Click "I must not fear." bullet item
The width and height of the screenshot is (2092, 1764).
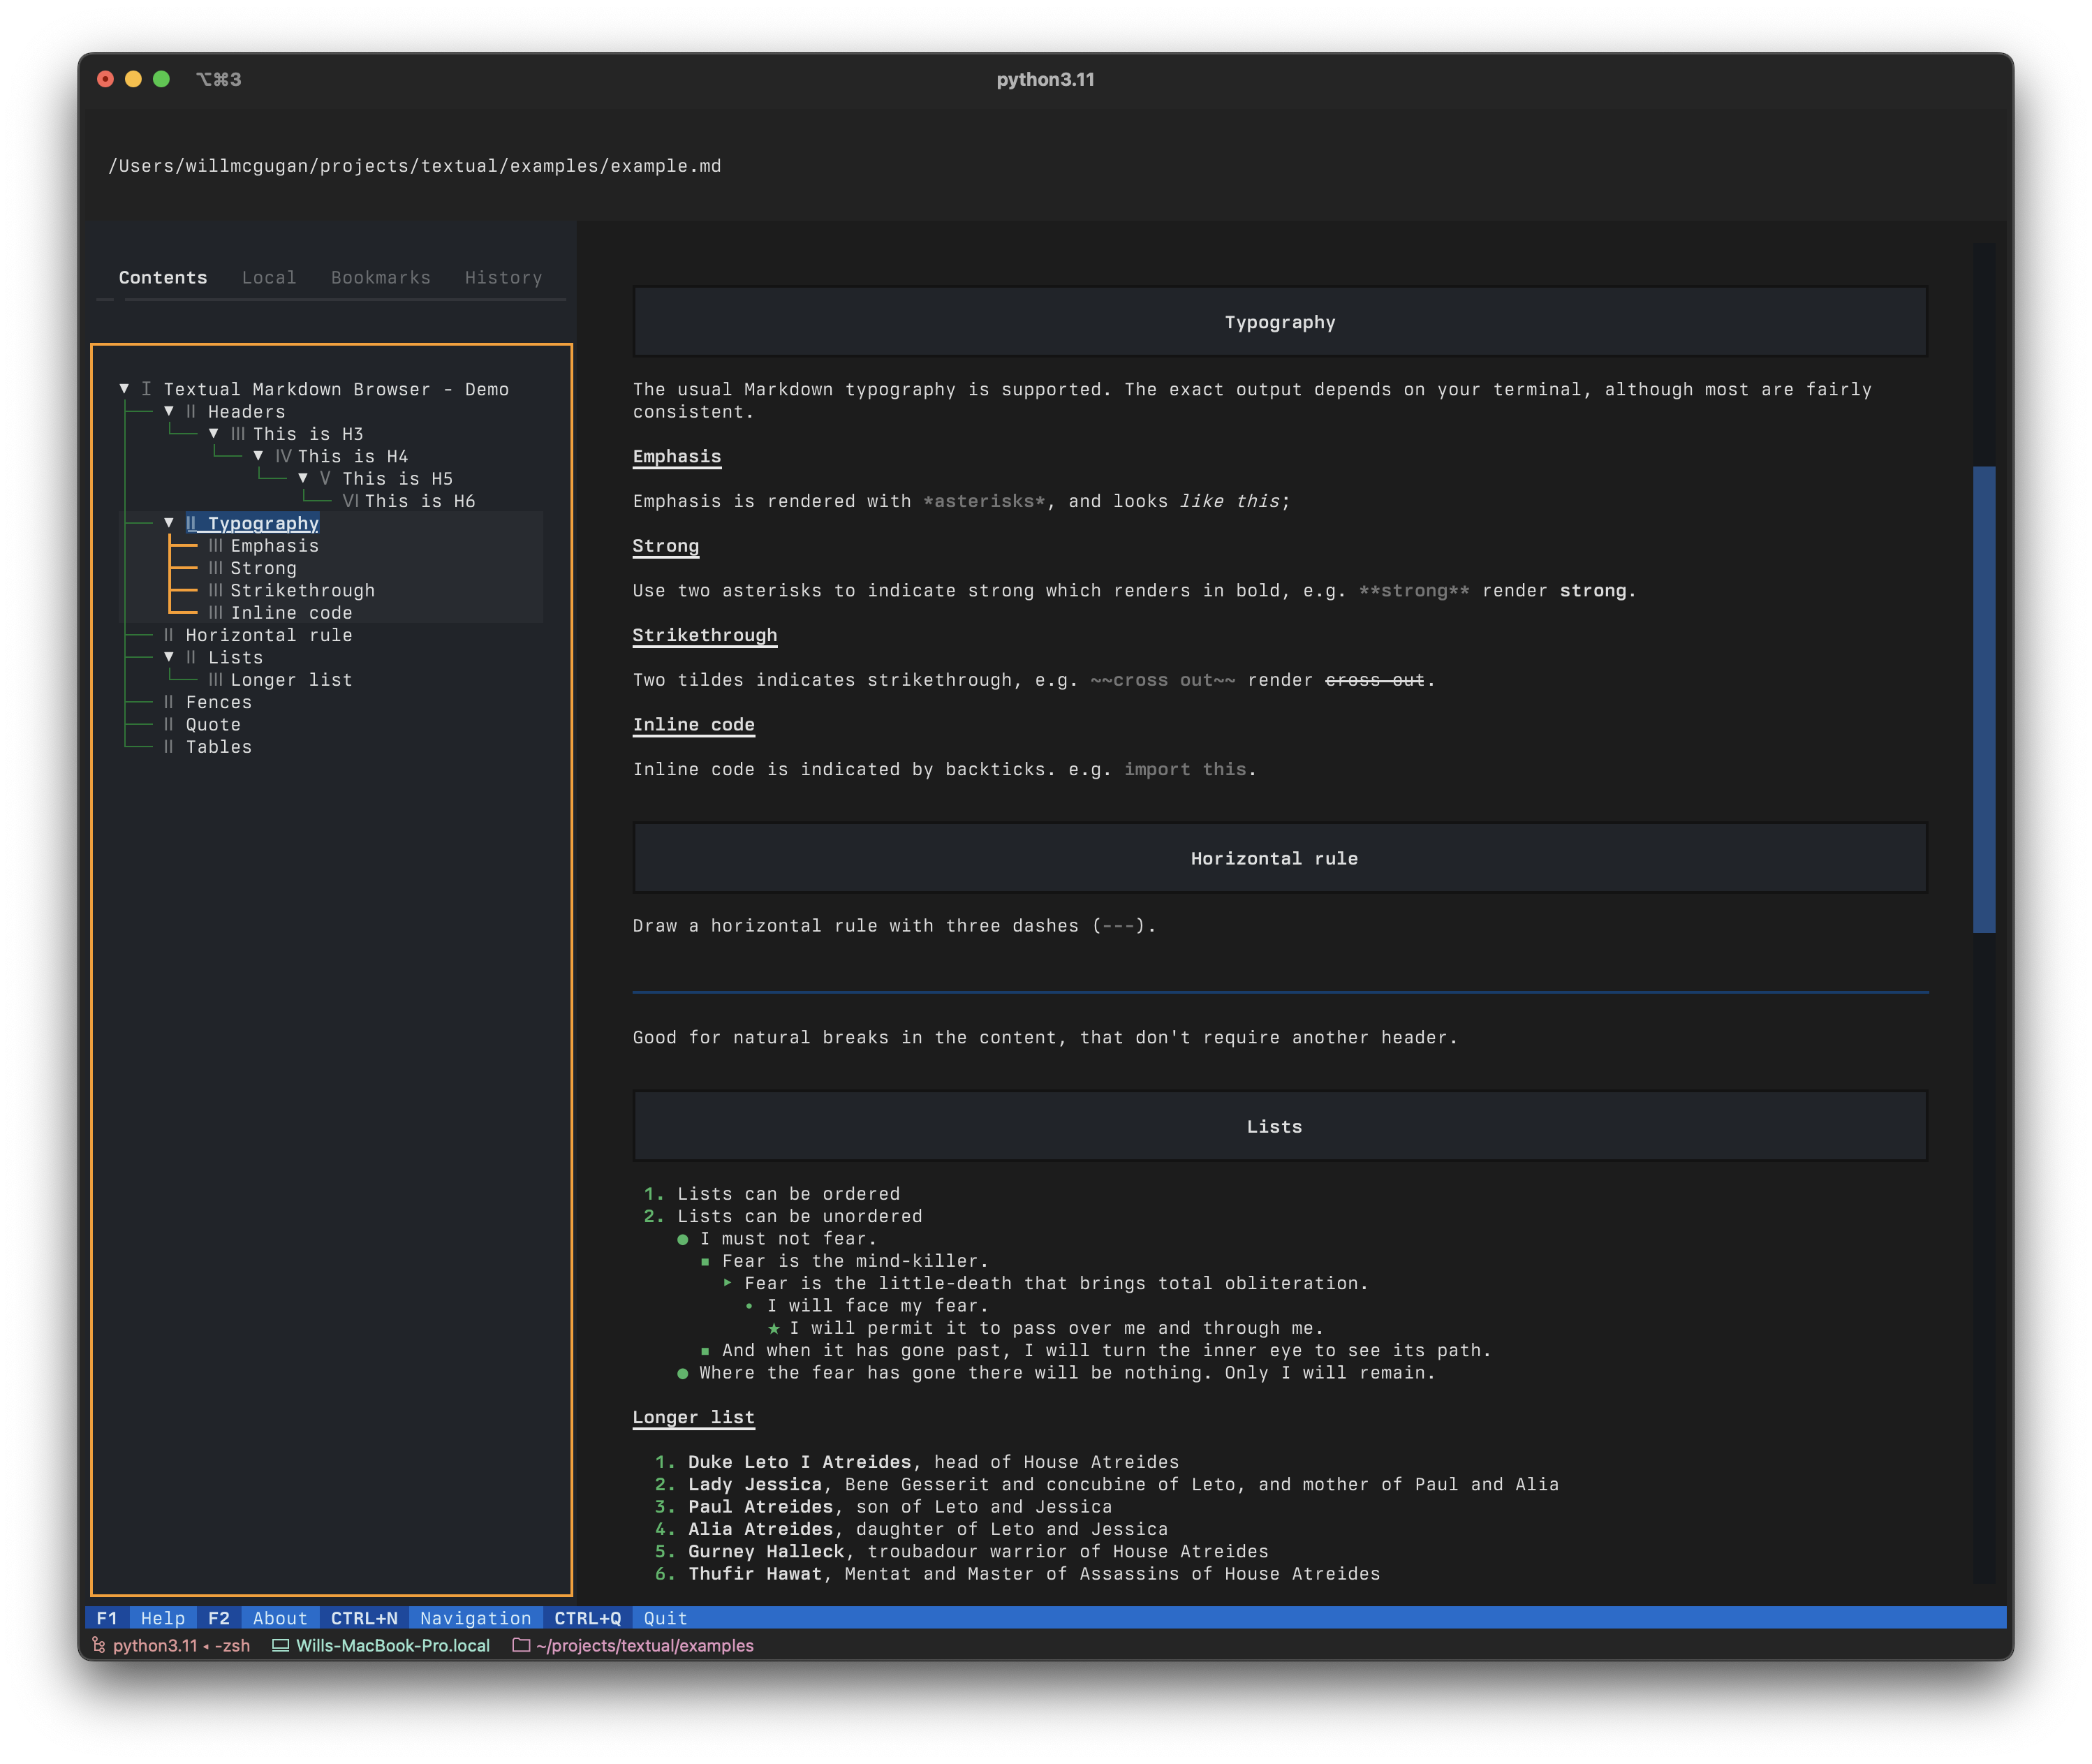click(x=788, y=1239)
